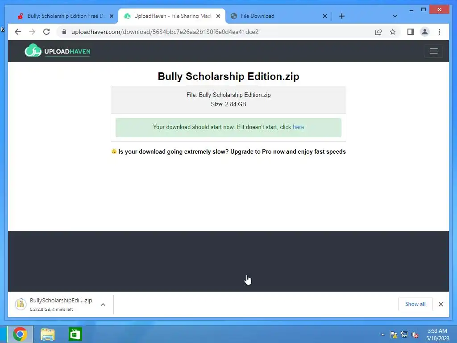Screen dimensions: 457x343
Task: Click the 'File: Bully Scholarship Edition.zip' text
Action: click(228, 95)
